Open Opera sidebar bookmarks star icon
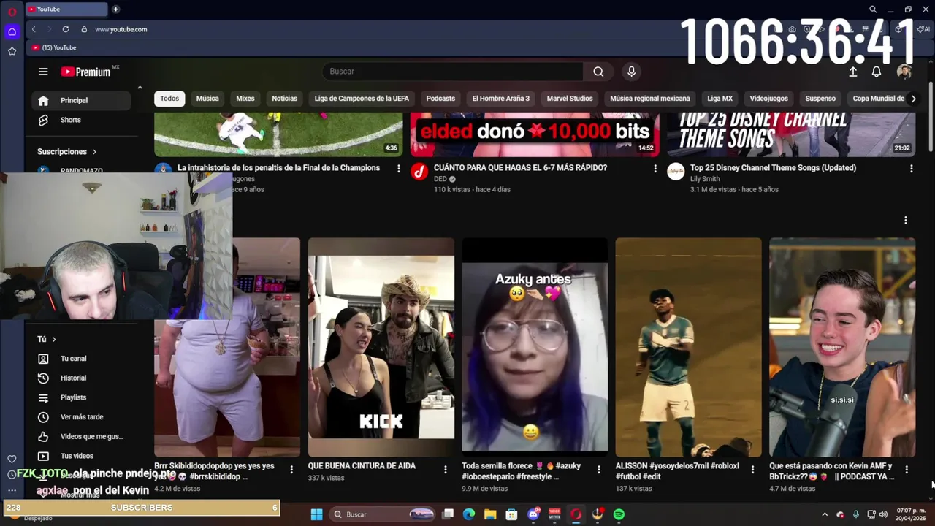Screen dimensions: 935x526 tap(12, 51)
